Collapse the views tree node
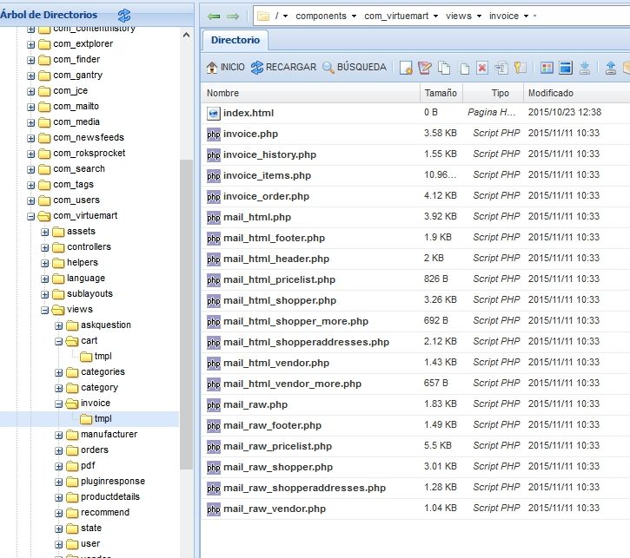Viewport: 630px width, 558px height. tap(45, 311)
